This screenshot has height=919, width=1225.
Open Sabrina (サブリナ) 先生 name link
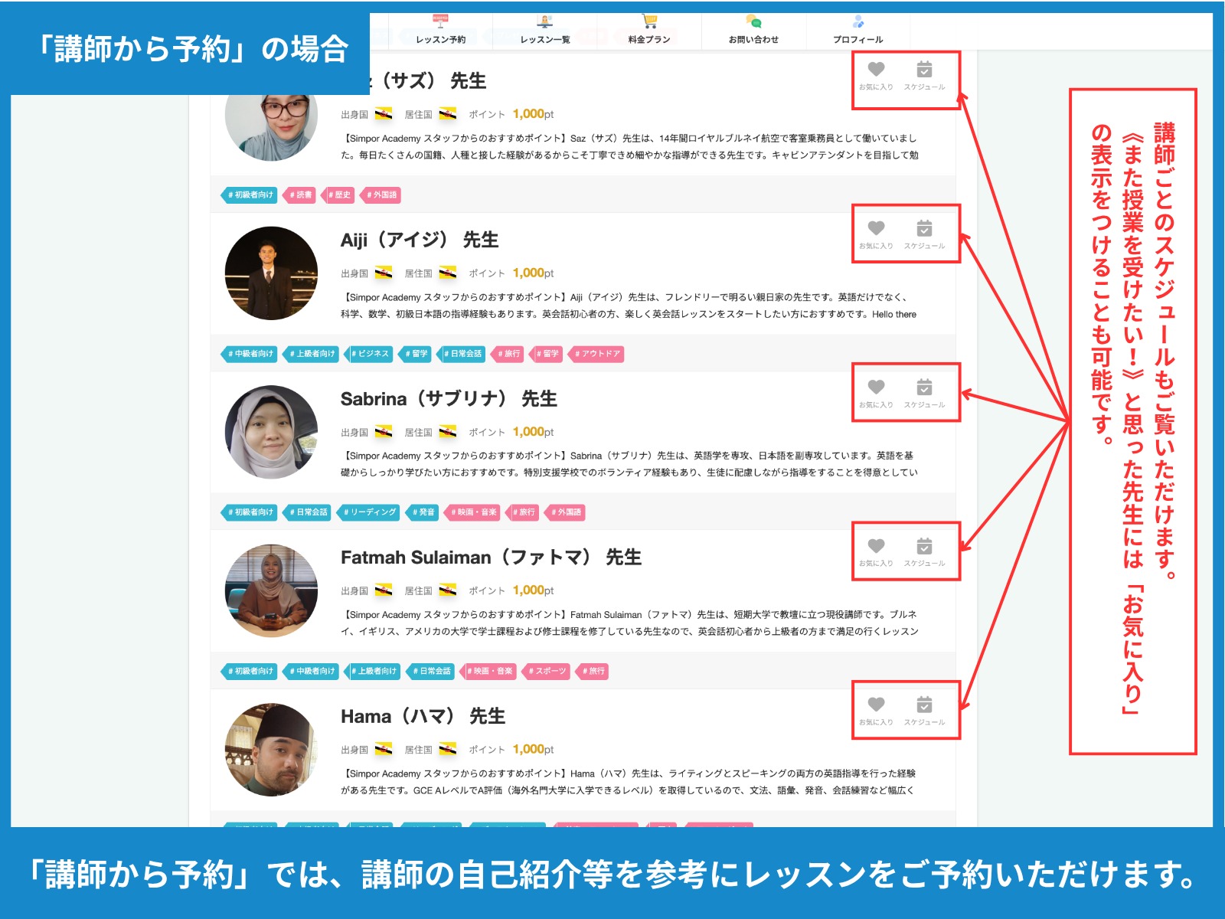tap(449, 399)
